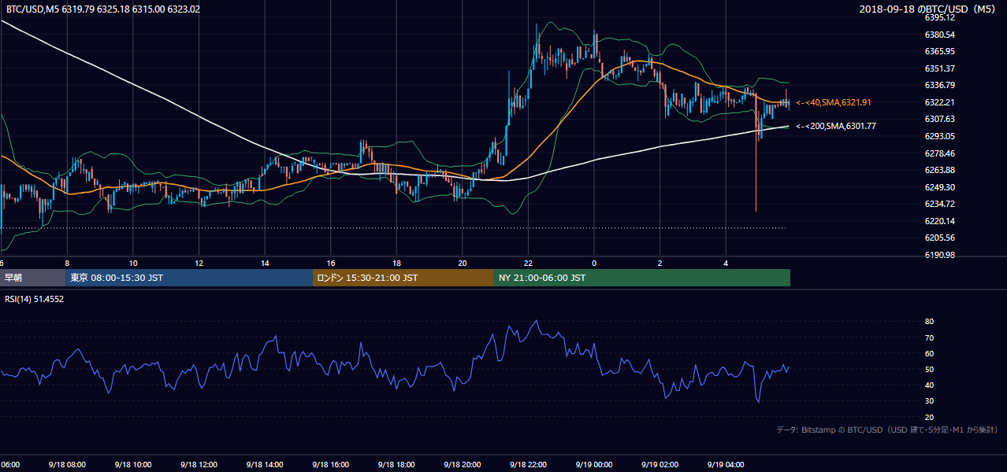This screenshot has height=472, width=1007.
Task: Click the 9/18 14:00 time label
Action: point(264,465)
